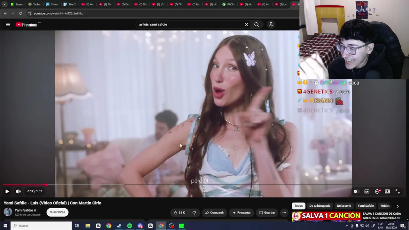Open Discord from the taskbar
The width and height of the screenshot is (409, 230).
point(140,226)
